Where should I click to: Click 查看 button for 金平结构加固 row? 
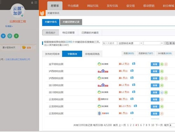coord(155,64)
